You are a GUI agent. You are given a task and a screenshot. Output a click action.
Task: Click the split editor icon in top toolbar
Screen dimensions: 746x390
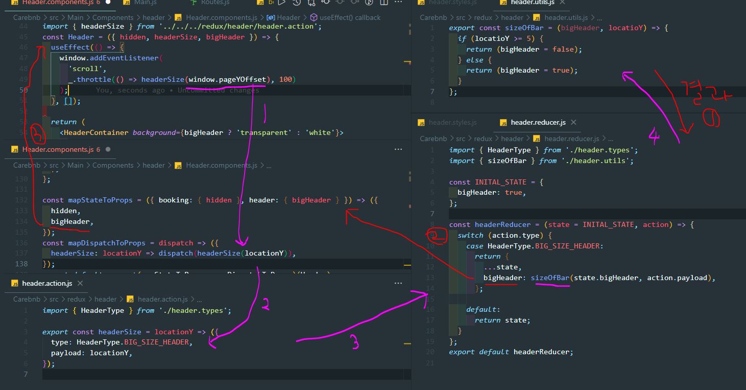tap(384, 3)
